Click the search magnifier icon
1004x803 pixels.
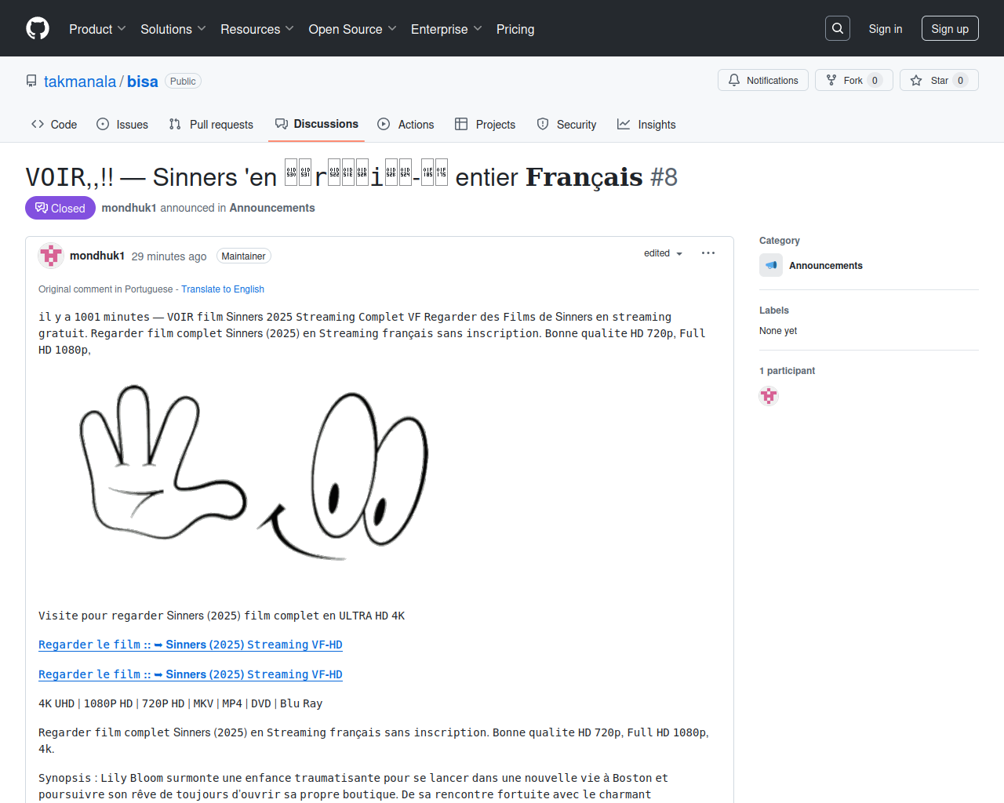click(838, 28)
